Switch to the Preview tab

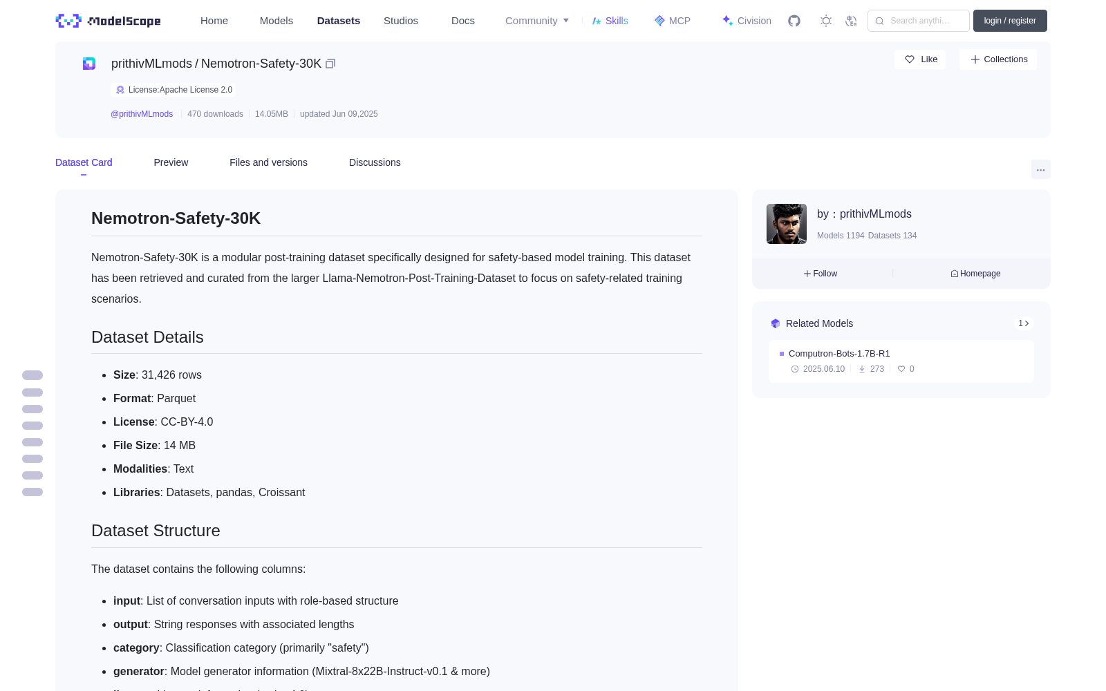tap(171, 162)
